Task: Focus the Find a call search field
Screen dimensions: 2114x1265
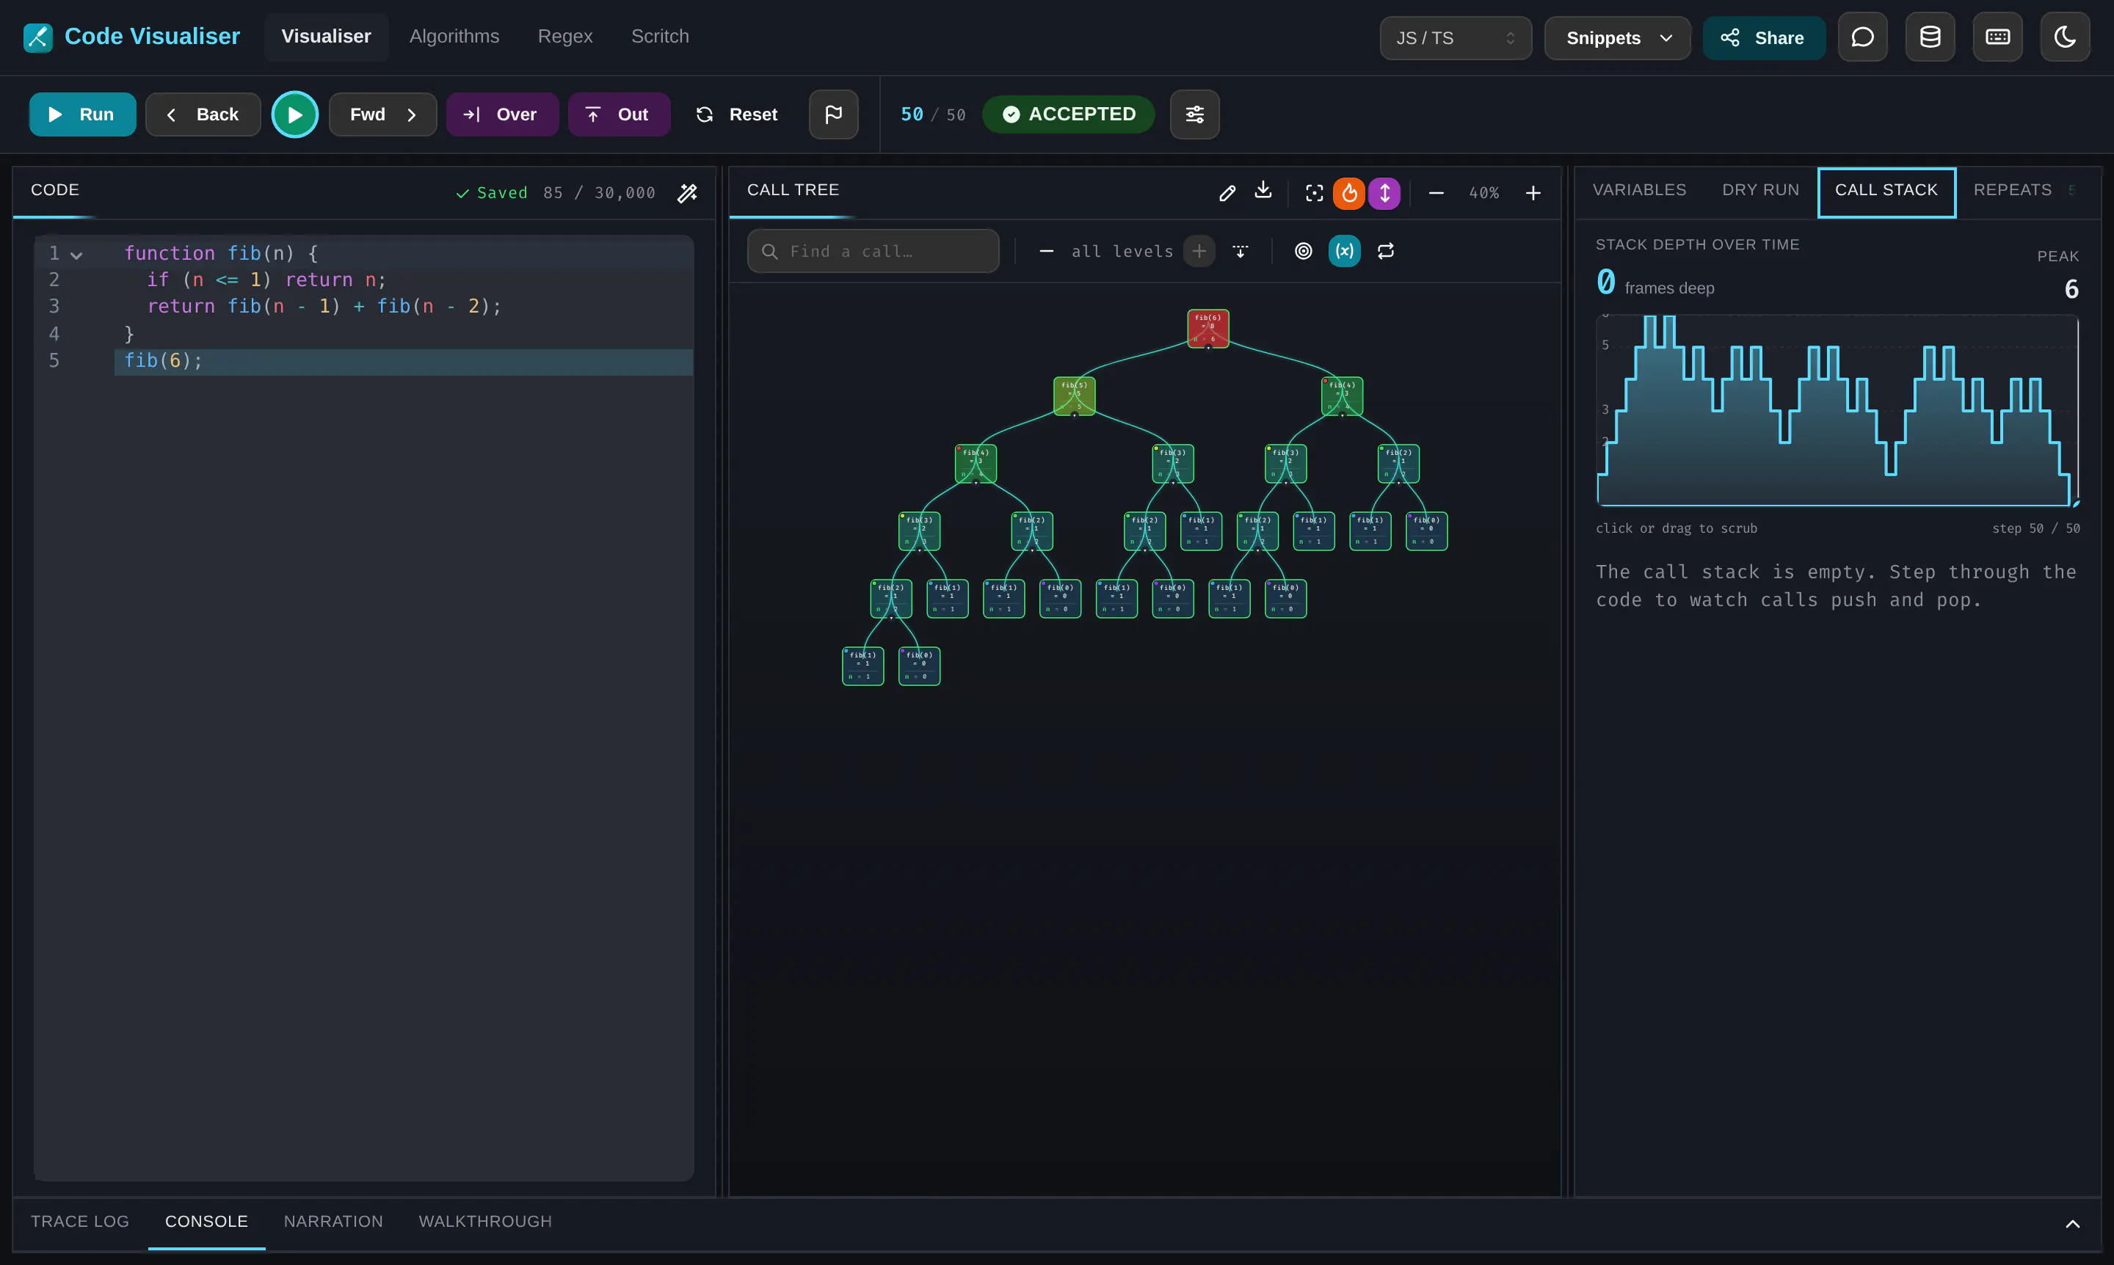Action: coord(873,252)
